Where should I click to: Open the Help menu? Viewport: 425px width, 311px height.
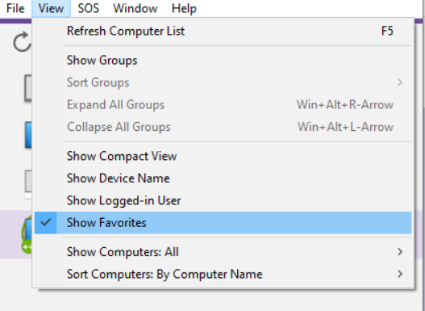(x=184, y=8)
